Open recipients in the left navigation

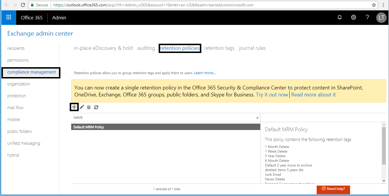[16, 48]
